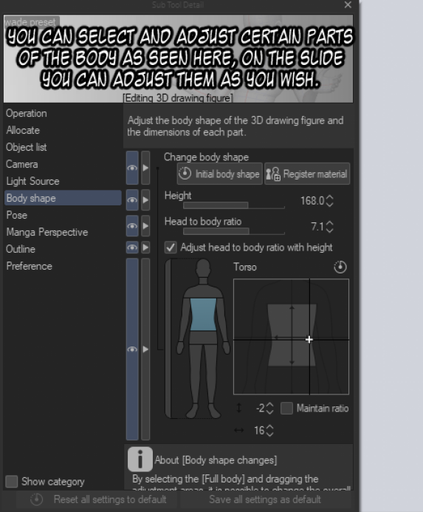The width and height of the screenshot is (423, 512).
Task: Click the vertical torso value stepper
Action: [x=270, y=408]
